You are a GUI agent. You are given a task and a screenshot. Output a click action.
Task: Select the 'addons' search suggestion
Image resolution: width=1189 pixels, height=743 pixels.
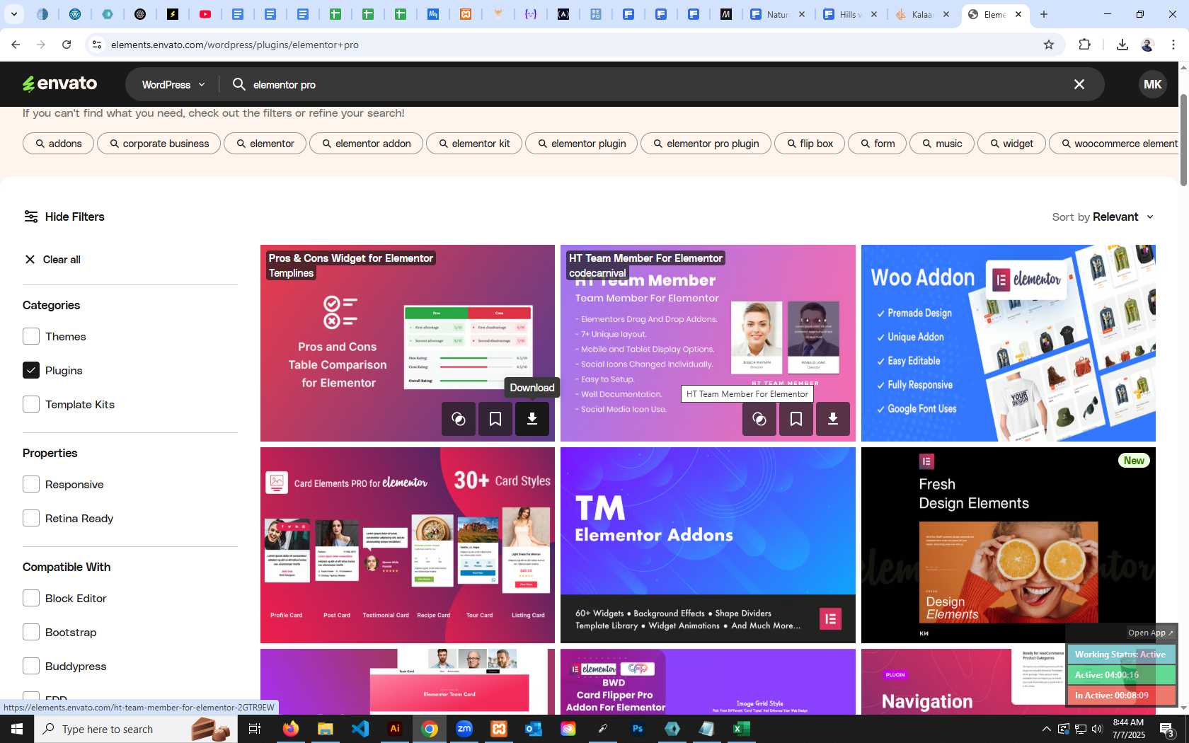pos(58,144)
